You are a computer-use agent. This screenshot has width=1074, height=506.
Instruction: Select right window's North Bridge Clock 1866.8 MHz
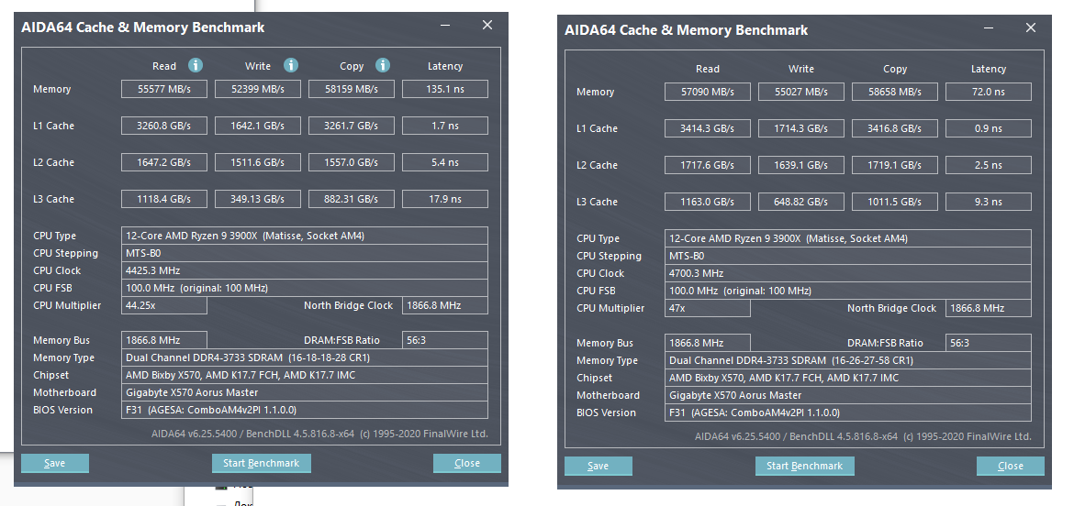pos(989,308)
